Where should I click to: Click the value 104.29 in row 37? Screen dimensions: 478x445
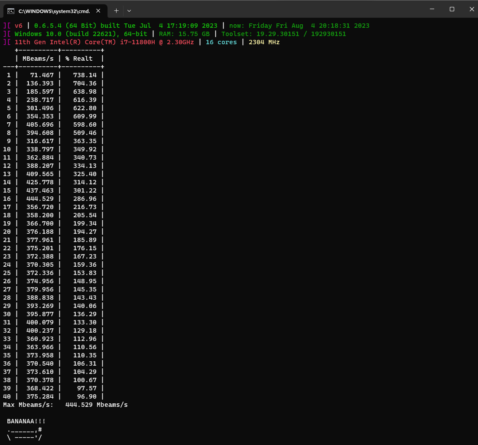85,372
